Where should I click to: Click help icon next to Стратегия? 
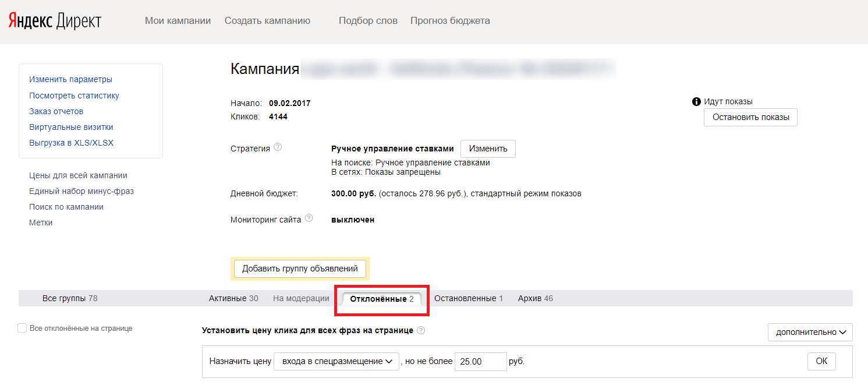click(278, 147)
